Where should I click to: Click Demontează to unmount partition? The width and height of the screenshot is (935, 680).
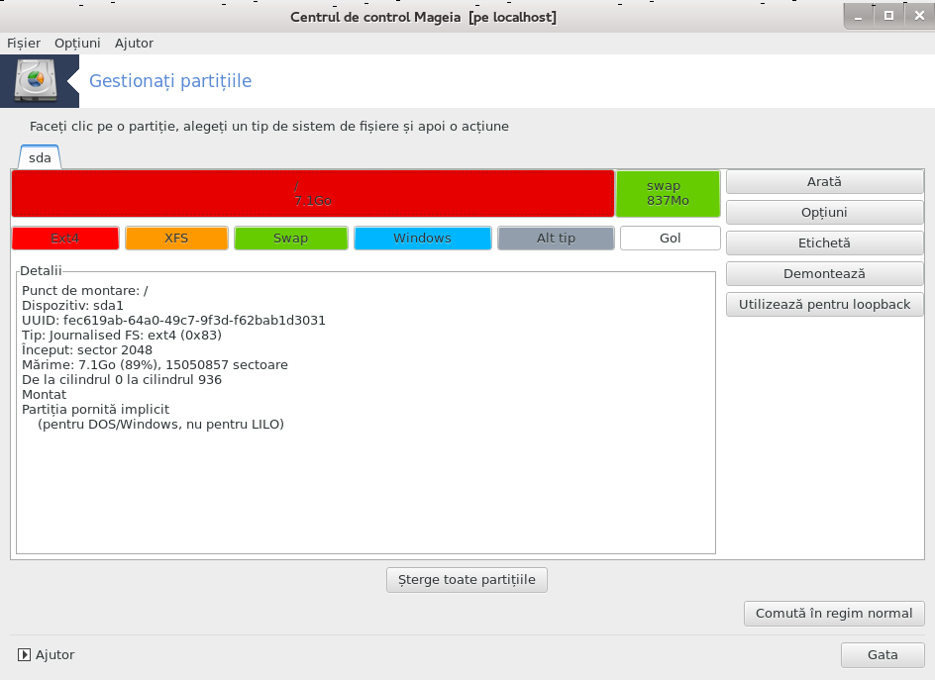pos(825,274)
